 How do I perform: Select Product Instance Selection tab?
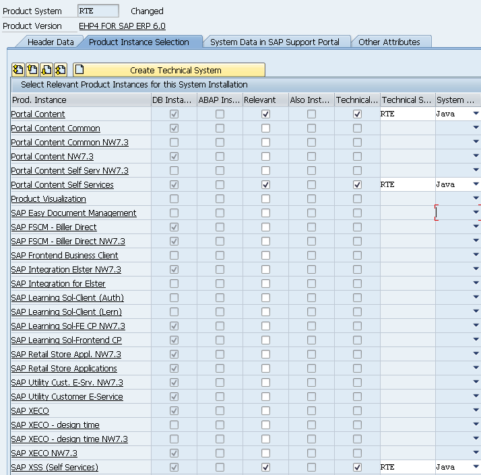point(139,42)
